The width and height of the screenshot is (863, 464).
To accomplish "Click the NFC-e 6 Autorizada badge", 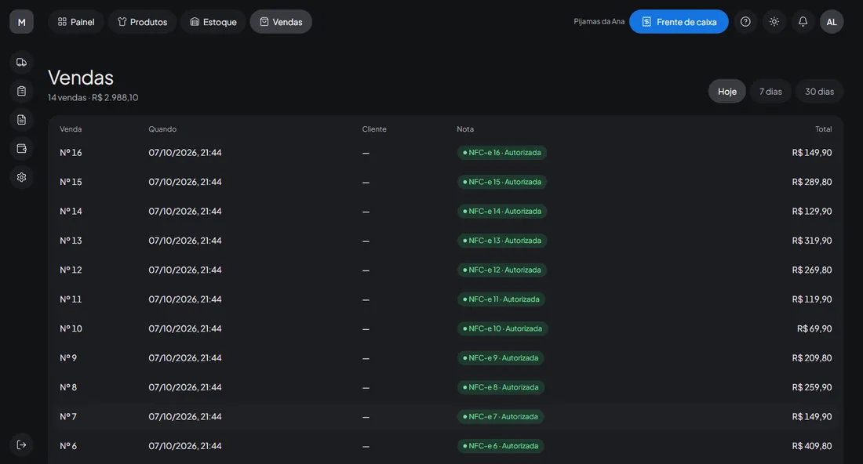I will click(501, 446).
